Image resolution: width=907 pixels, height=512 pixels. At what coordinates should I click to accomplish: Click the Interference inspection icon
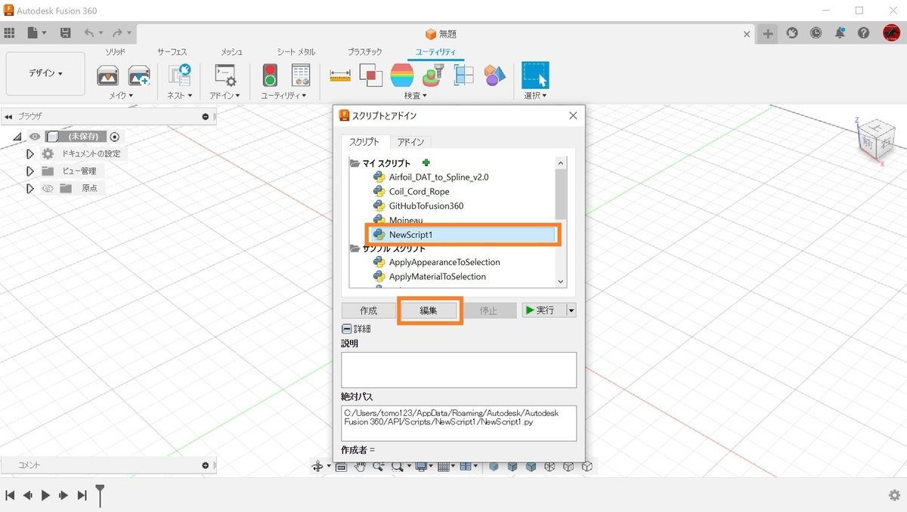coord(371,75)
